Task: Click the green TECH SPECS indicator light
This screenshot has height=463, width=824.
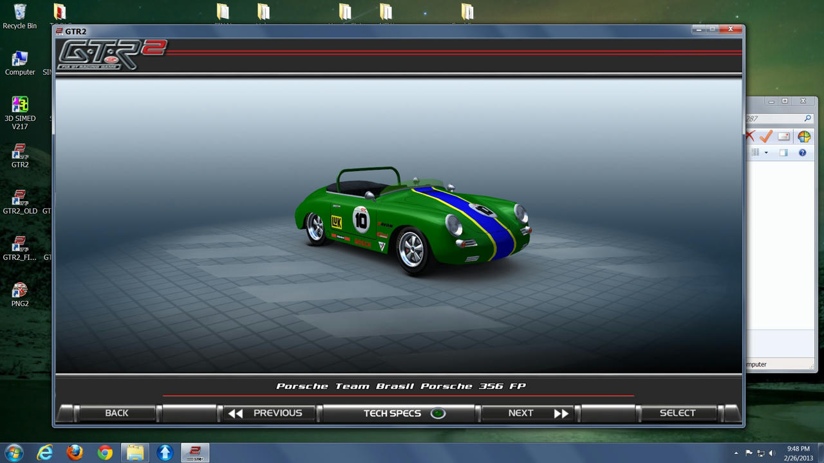Action: [x=438, y=413]
